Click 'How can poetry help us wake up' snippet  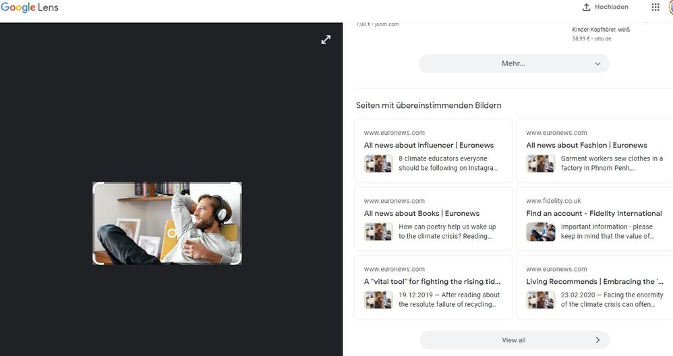click(x=447, y=232)
